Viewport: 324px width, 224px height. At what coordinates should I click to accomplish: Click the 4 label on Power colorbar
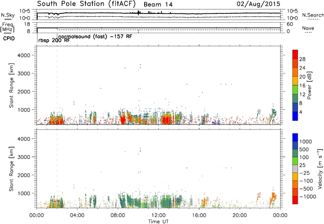[x=301, y=112]
